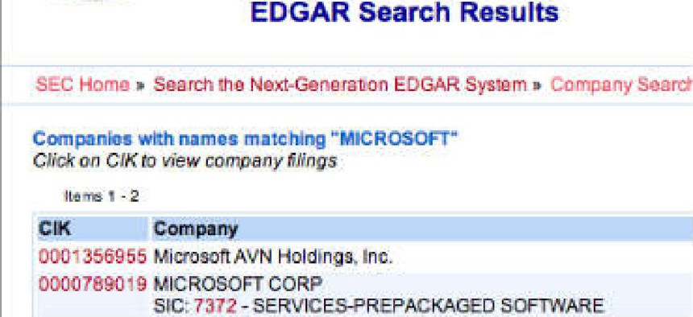This screenshot has height=317, width=693.
Task: Select the MICROSOFT CORP company name
Action: (x=238, y=284)
